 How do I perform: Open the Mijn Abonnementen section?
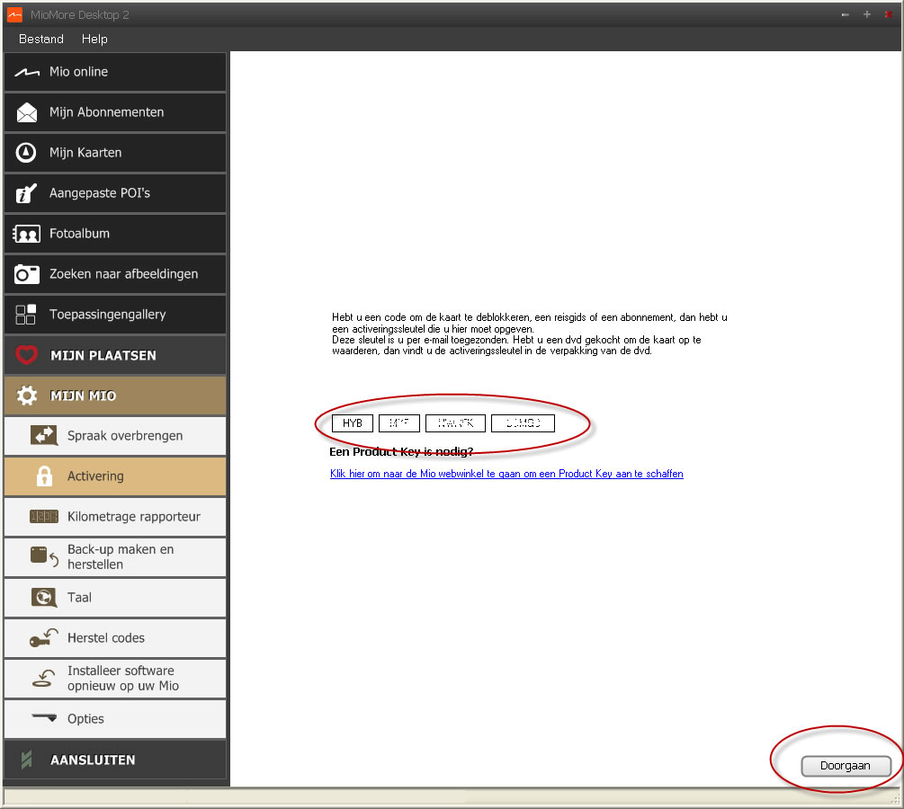pyautogui.click(x=115, y=112)
